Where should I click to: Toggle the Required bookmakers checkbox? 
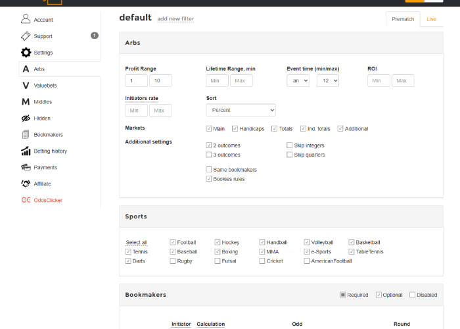[342, 295]
